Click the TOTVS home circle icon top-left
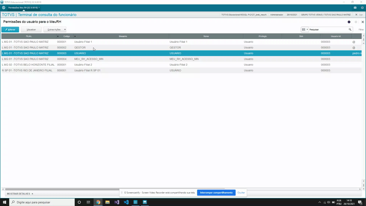366x206 pixels. click(x=3, y=8)
